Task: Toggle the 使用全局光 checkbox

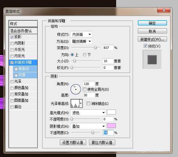Action: (x=85, y=89)
